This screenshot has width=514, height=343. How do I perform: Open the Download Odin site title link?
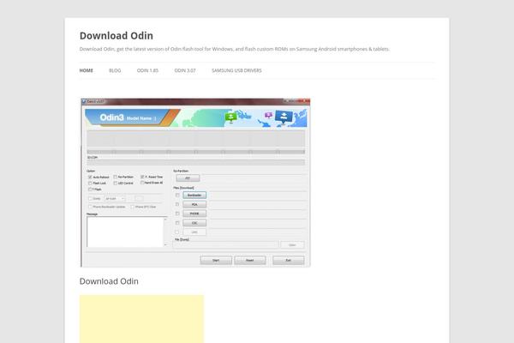click(x=116, y=35)
